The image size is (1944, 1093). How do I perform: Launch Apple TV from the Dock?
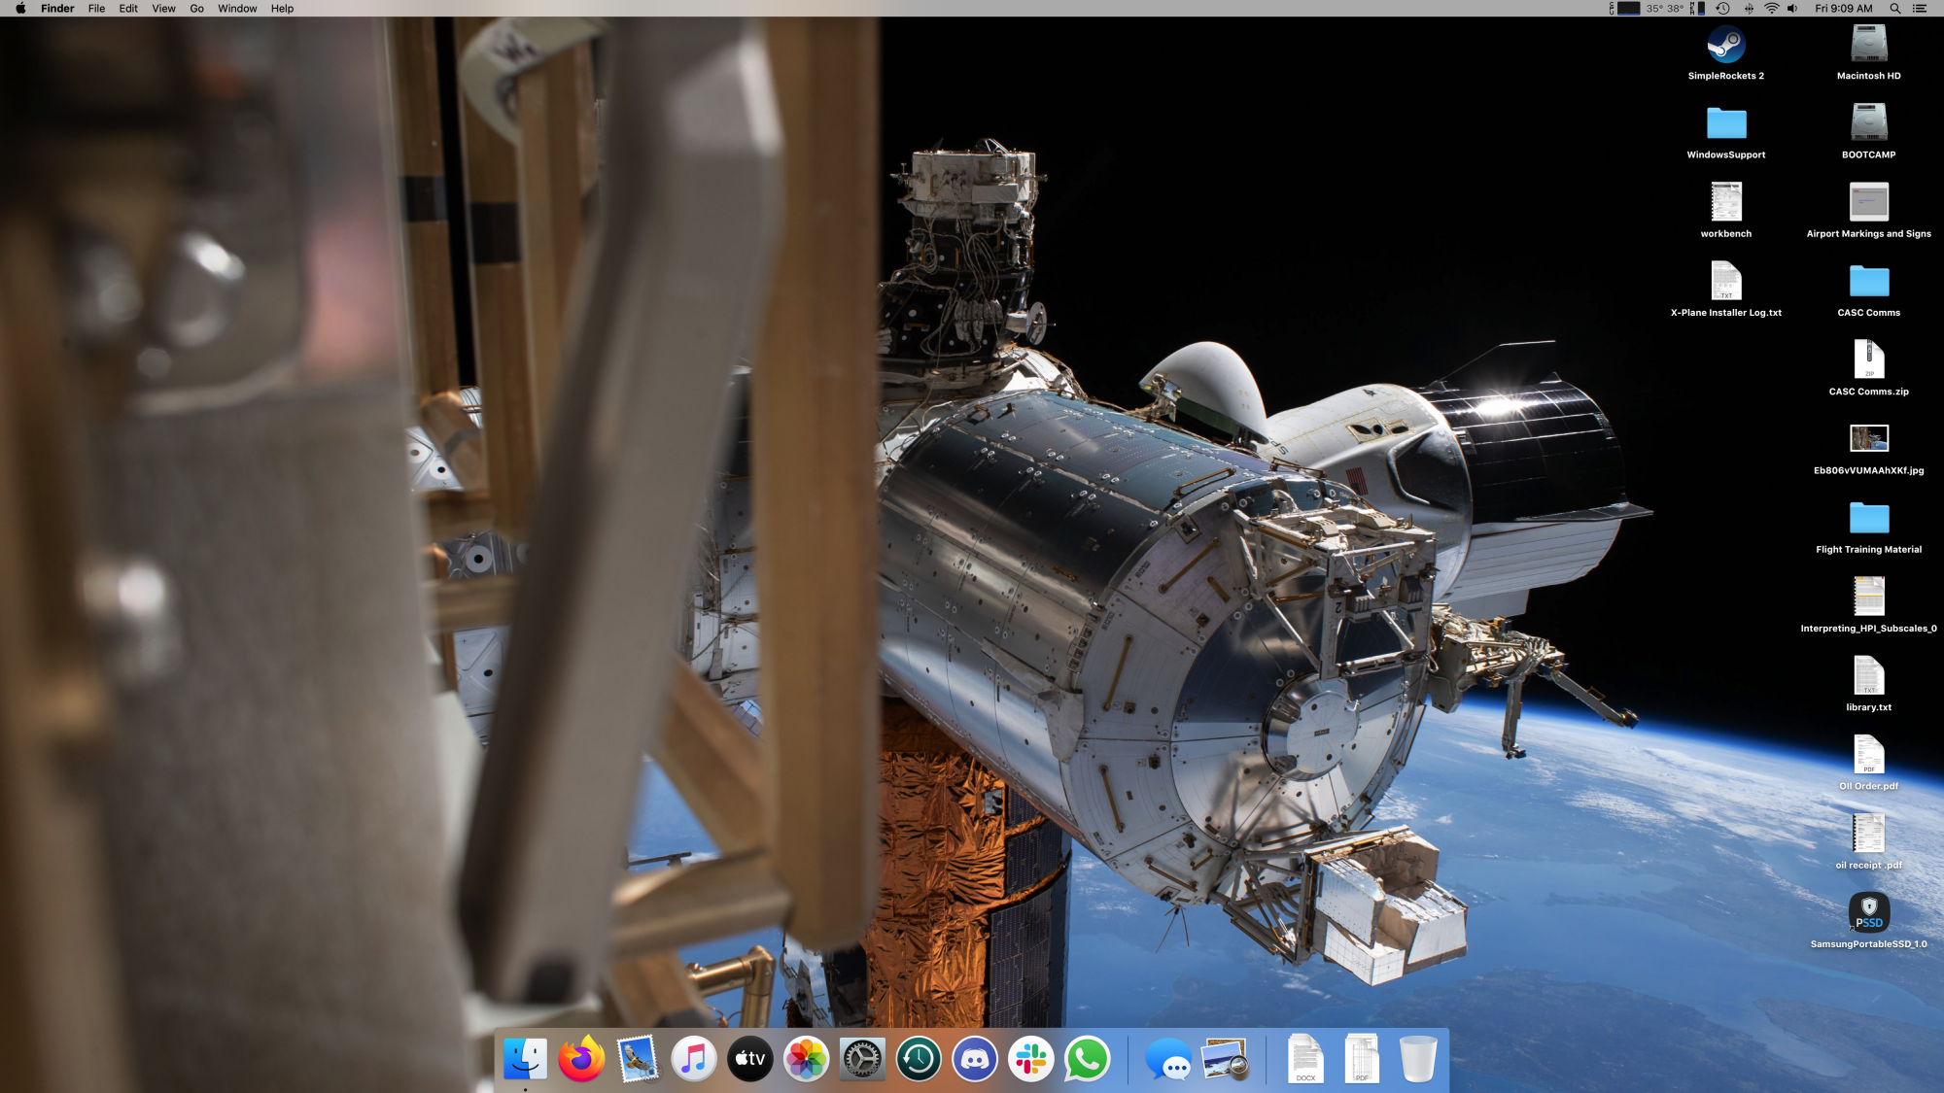point(749,1059)
